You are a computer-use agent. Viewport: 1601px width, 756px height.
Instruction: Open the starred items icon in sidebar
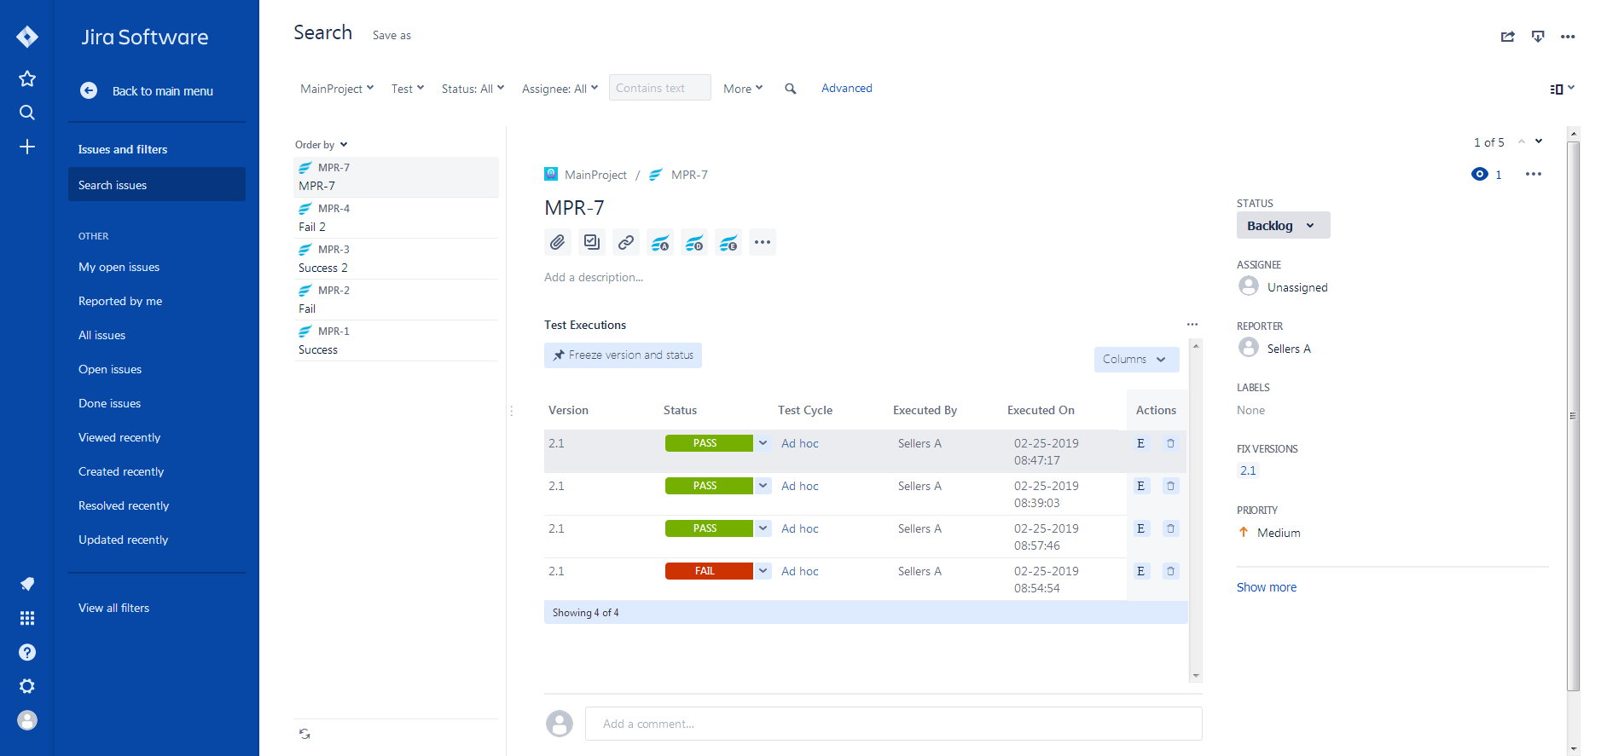[x=27, y=78]
